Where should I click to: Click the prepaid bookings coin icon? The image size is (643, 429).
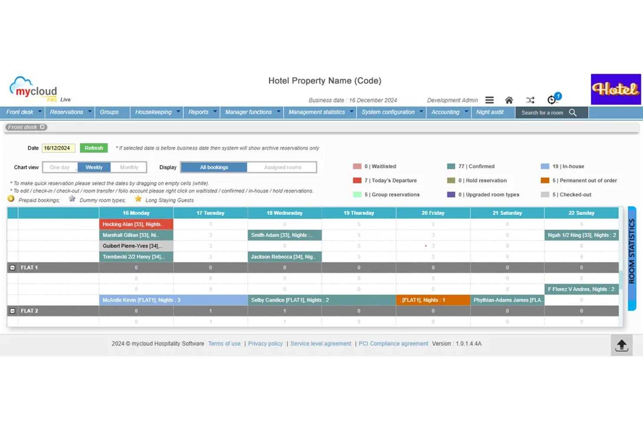pos(11,199)
